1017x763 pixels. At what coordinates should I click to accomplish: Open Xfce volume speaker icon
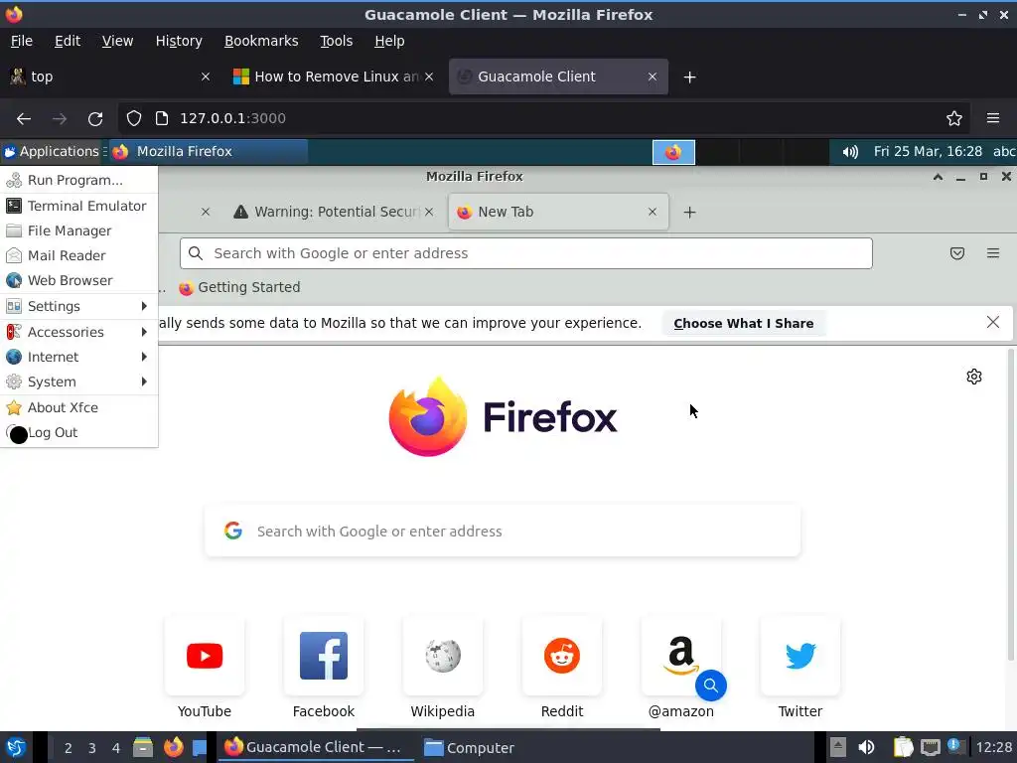click(850, 152)
